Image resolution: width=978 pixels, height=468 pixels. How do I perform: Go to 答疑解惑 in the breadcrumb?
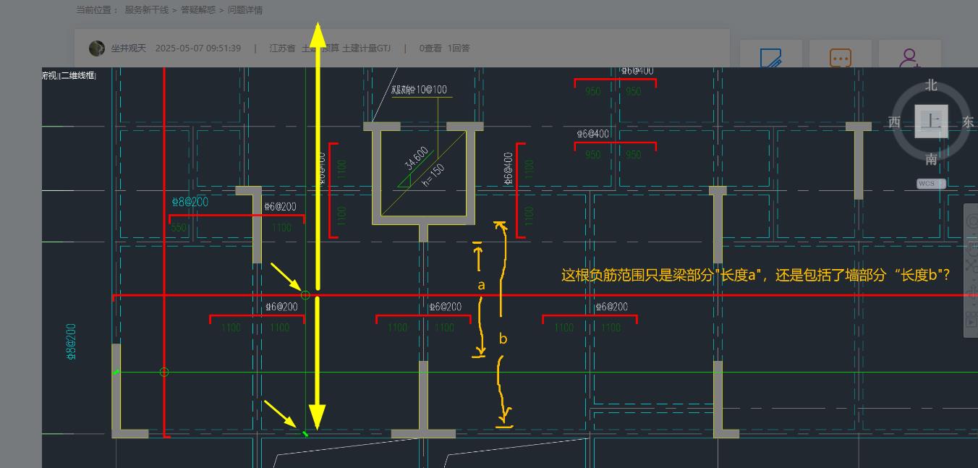(x=197, y=10)
